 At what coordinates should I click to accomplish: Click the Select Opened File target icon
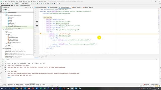[x=26, y=7]
